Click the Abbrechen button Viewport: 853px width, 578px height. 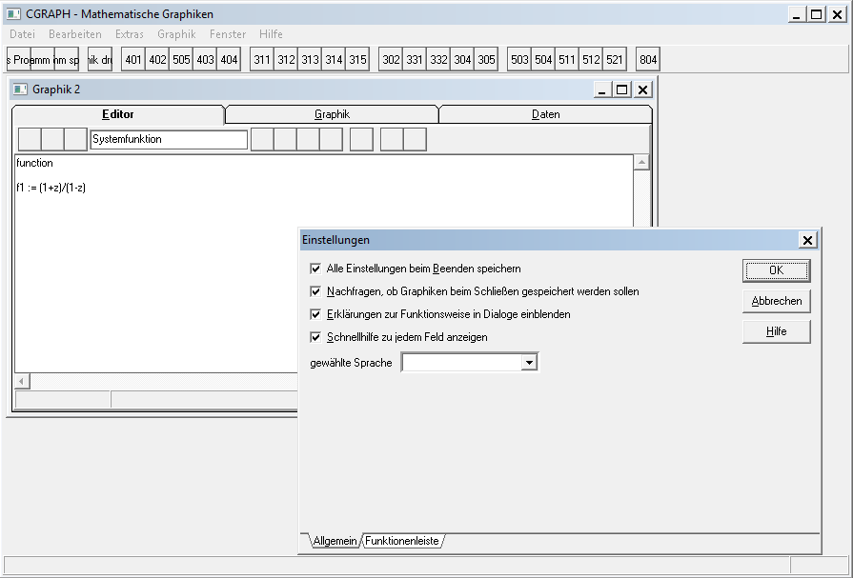tap(776, 301)
